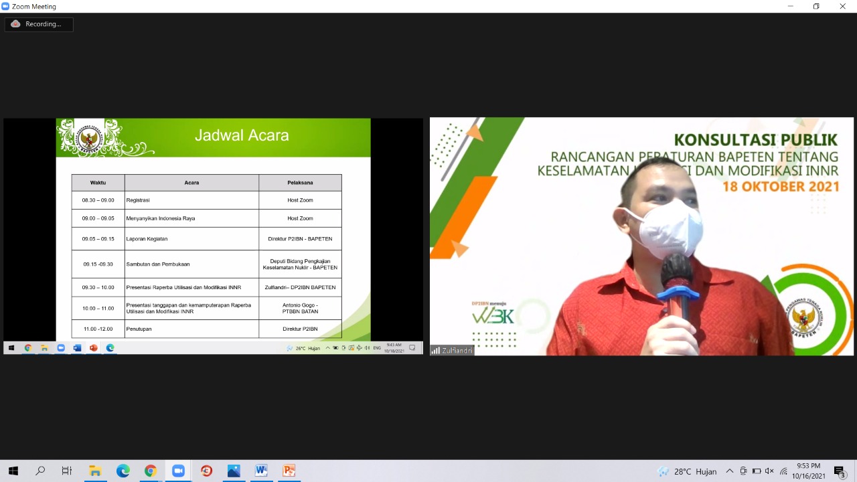Switch to PowerPoint on the taskbar
Image resolution: width=857 pixels, height=482 pixels.
[x=289, y=471]
